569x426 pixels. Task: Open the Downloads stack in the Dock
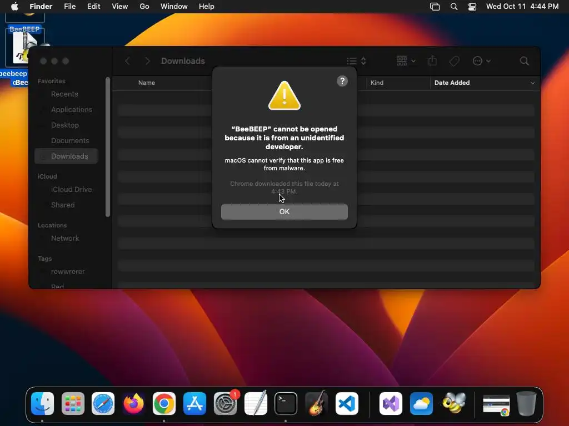[x=496, y=404]
